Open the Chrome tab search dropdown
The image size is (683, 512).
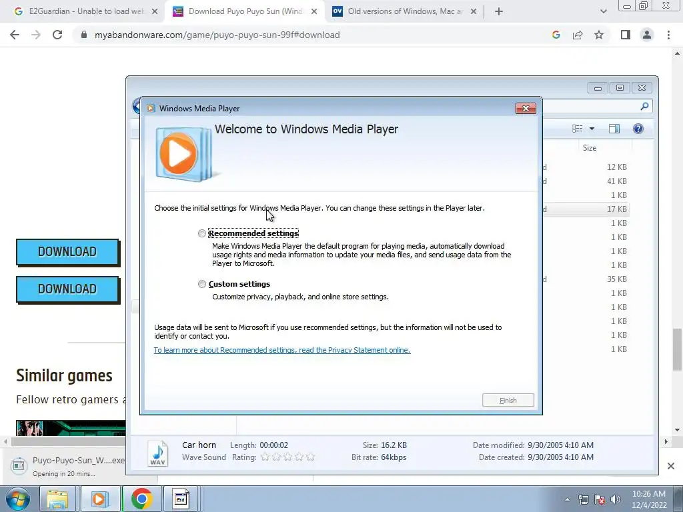tap(603, 12)
